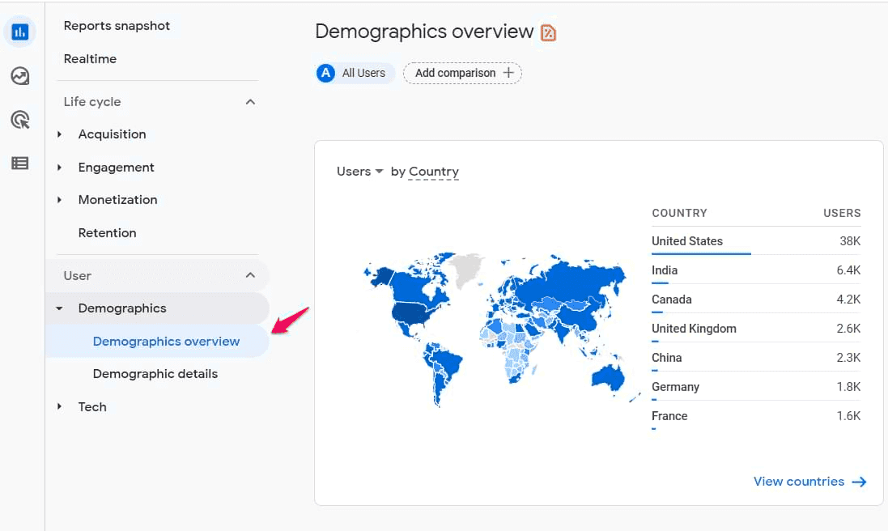Collapse the User section
This screenshot has height=531, width=888.
click(251, 275)
